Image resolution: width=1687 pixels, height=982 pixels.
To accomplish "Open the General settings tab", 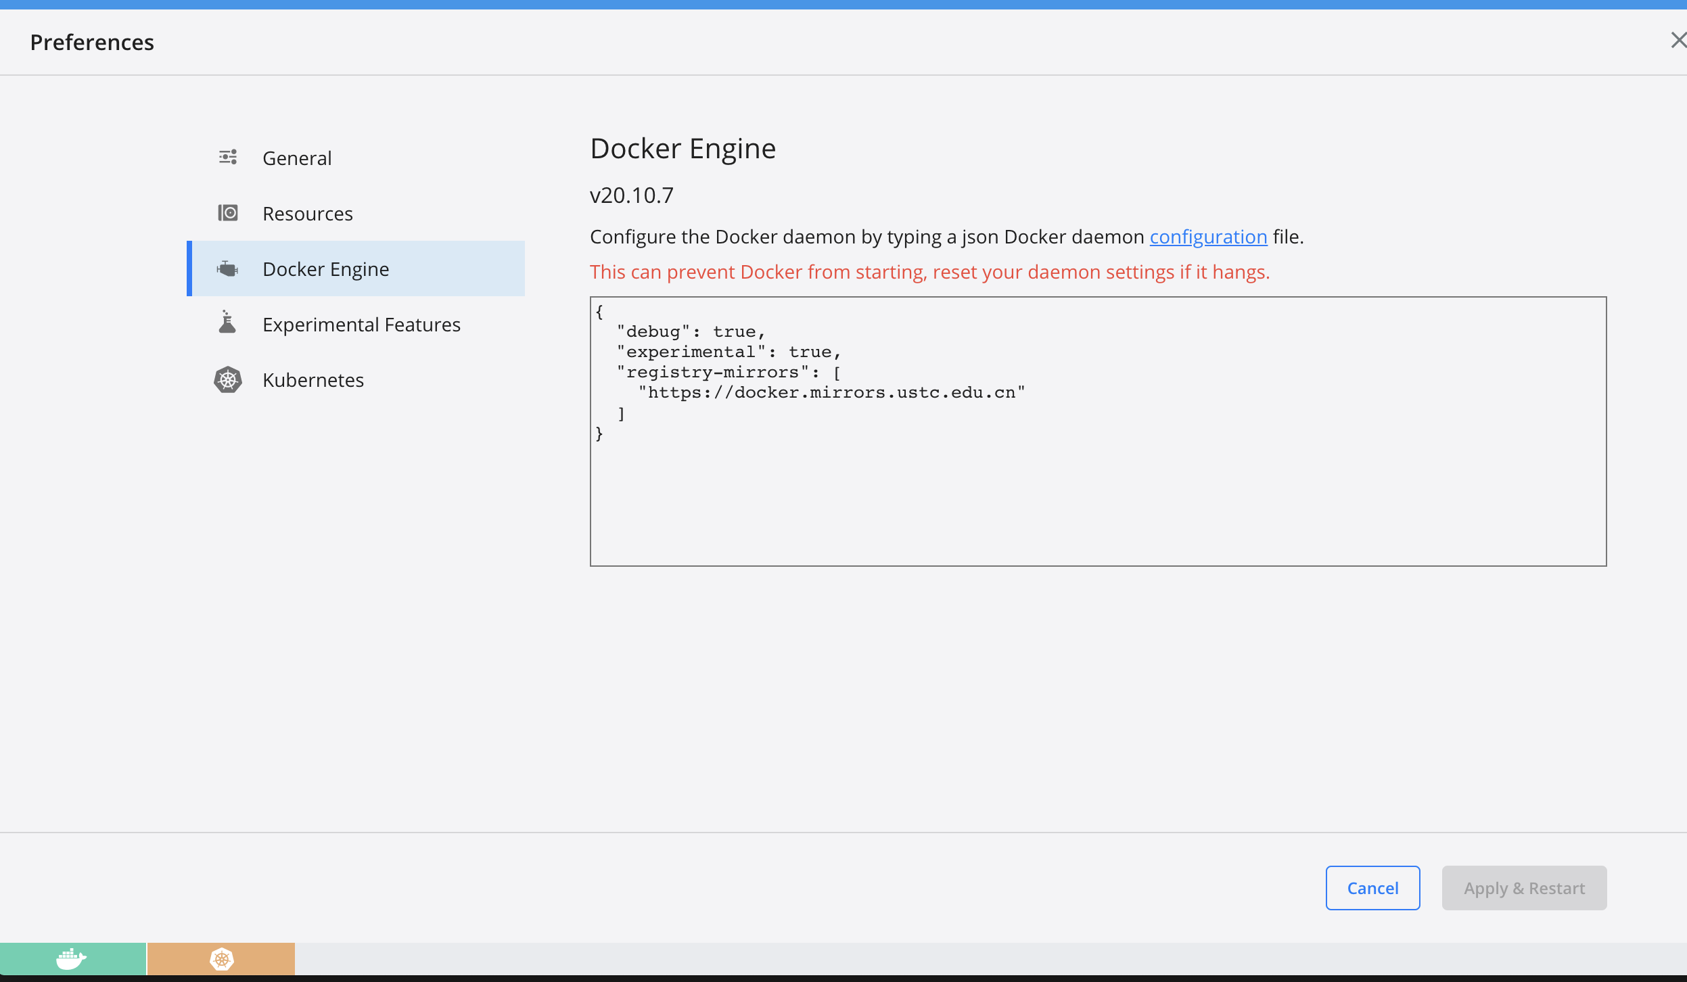I will (x=356, y=158).
